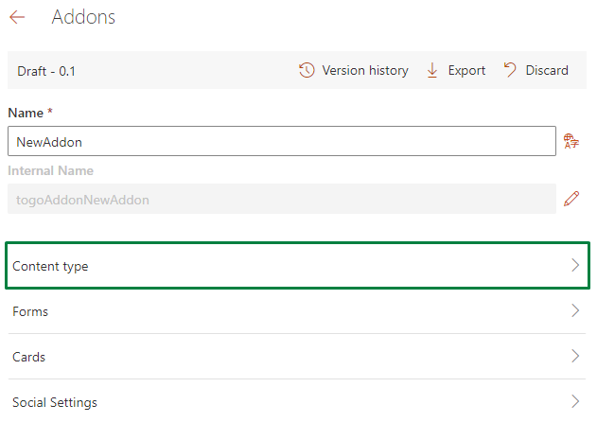Screen dimensions: 597x440
Task: Open the Forms section
Action: click(297, 311)
